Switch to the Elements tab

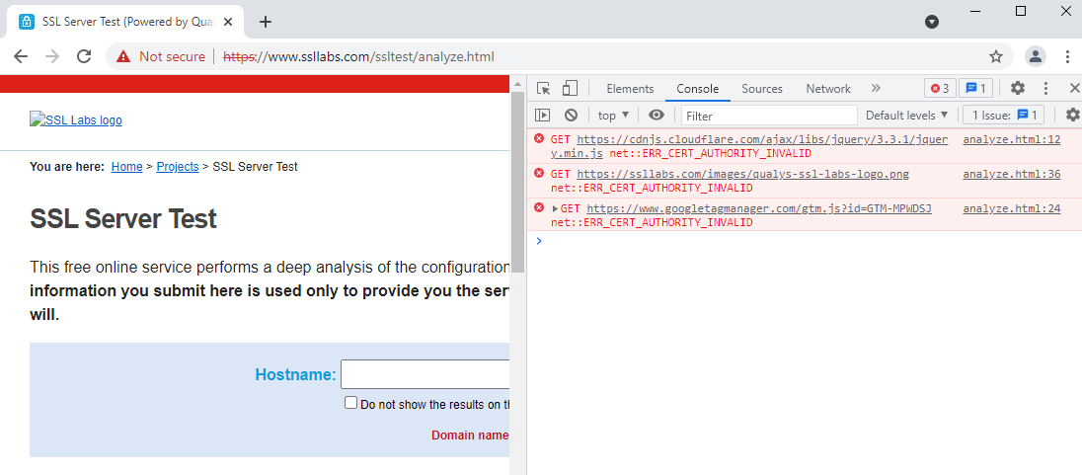630,88
